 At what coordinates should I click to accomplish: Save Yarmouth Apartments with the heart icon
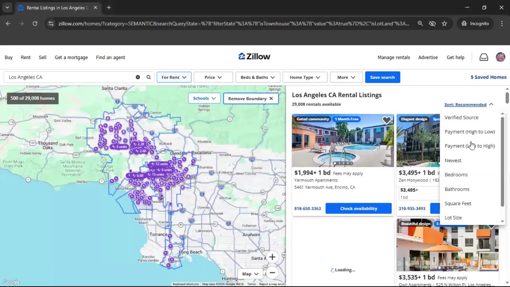pos(386,120)
